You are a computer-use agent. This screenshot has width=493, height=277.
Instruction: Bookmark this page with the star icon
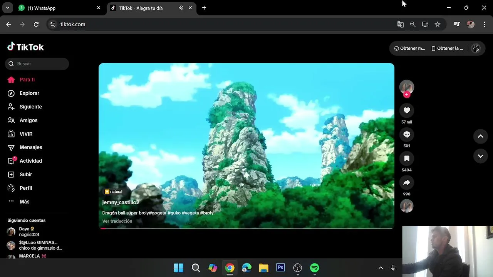[438, 24]
